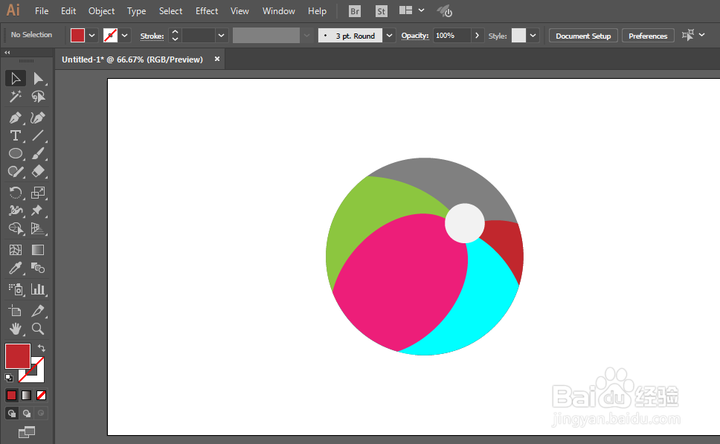The width and height of the screenshot is (720, 444).
Task: Open the Stroke panel link
Action: (152, 36)
